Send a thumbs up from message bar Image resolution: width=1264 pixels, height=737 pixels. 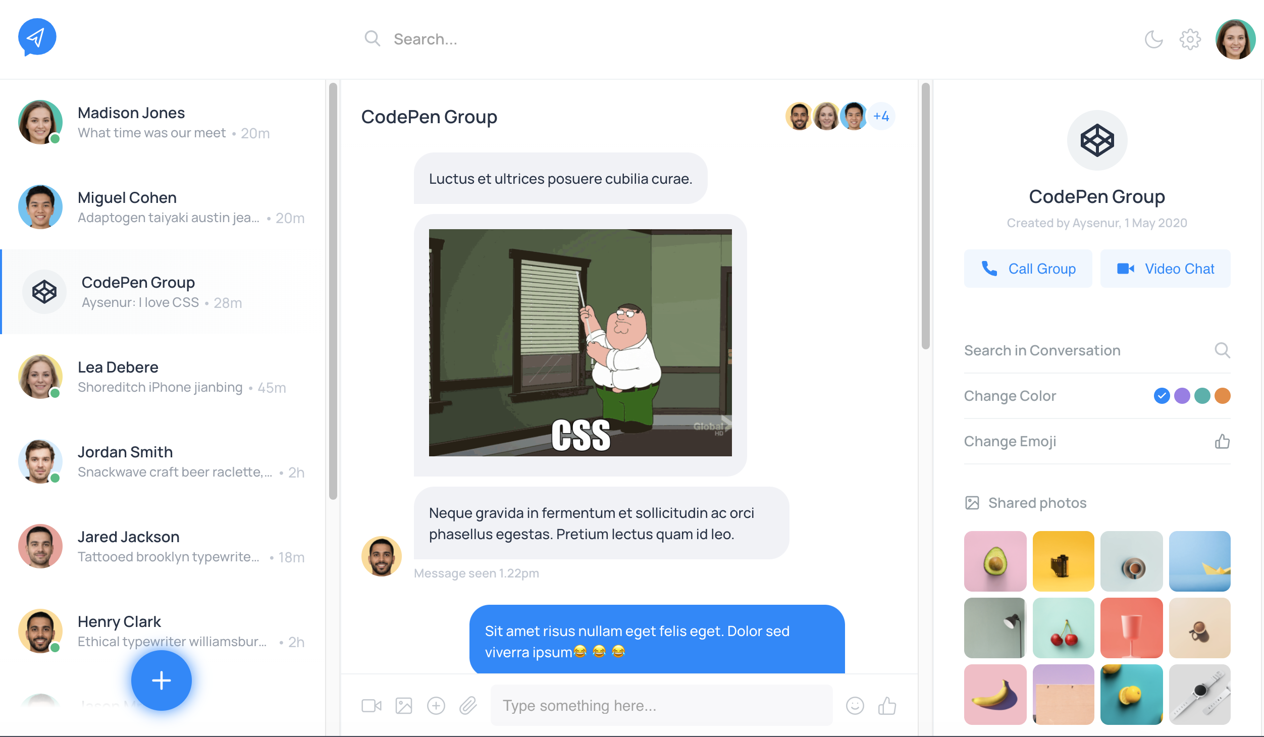click(887, 705)
